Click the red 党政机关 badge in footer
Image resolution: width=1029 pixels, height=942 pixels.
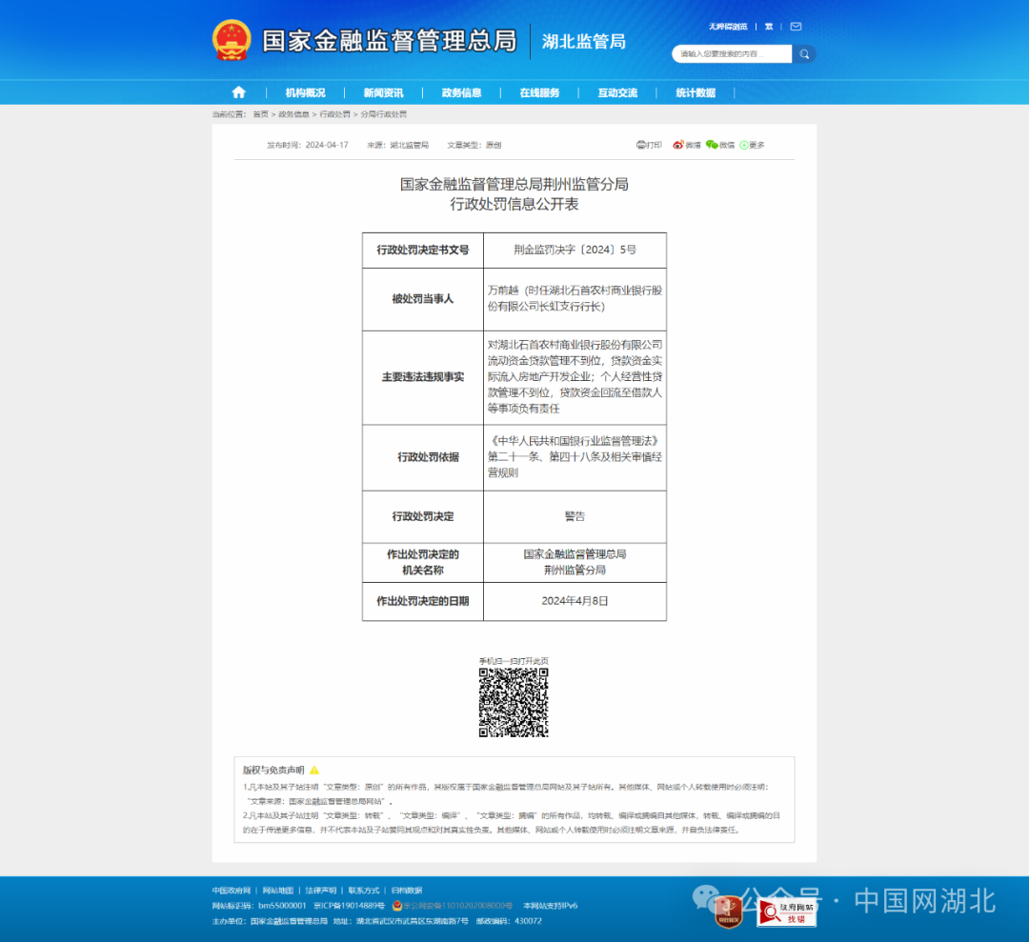click(729, 912)
